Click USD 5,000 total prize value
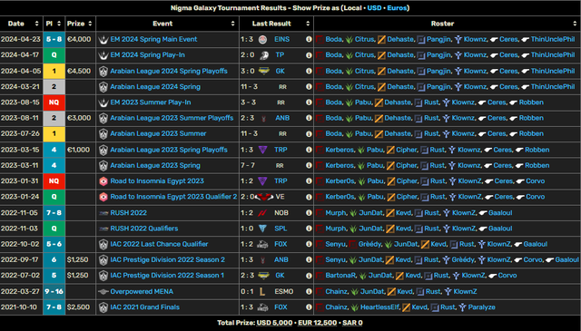Viewport: 581px width, 331px height. pyautogui.click(x=274, y=323)
